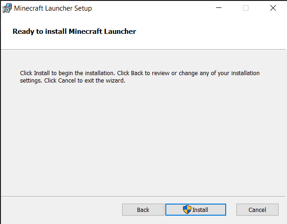
Task: Go back with the Back button
Action: point(143,210)
